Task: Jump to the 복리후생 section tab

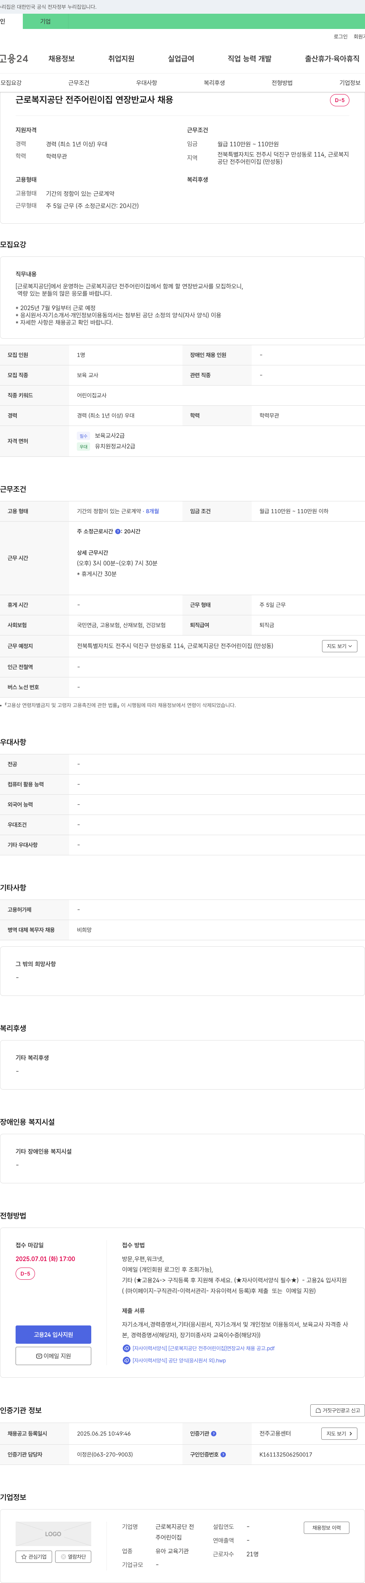Action: pyautogui.click(x=214, y=82)
